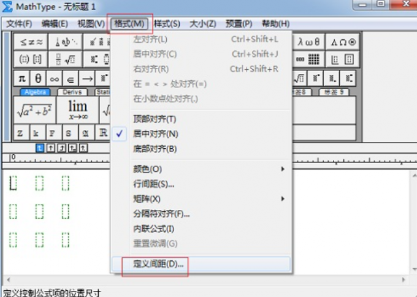Image resolution: width=417 pixels, height=297 pixels.
Task: Switch to the tab labeled 9
Action: (x=334, y=92)
